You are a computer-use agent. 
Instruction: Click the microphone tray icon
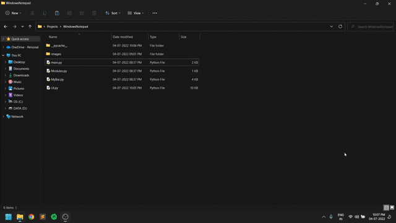331,217
